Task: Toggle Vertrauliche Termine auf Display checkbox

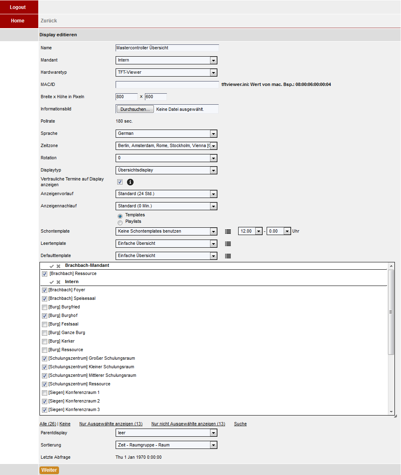Action: [x=120, y=182]
